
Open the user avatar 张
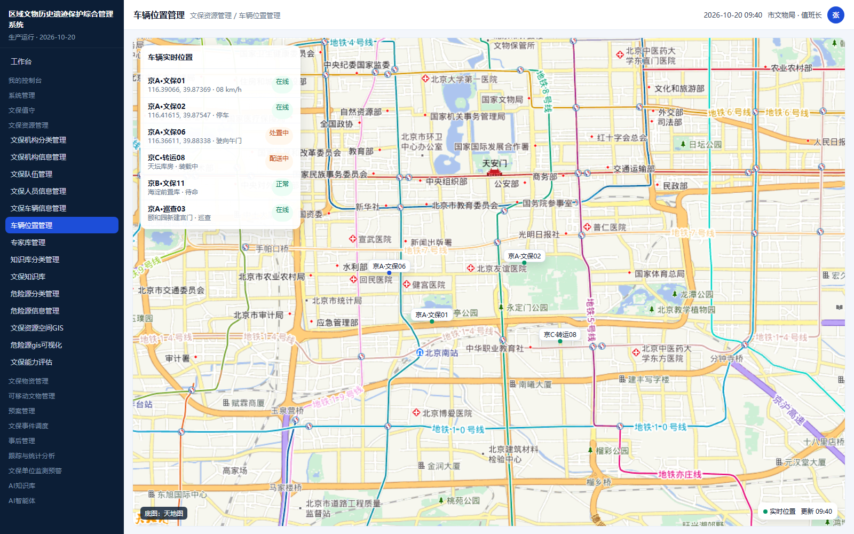pyautogui.click(x=836, y=15)
